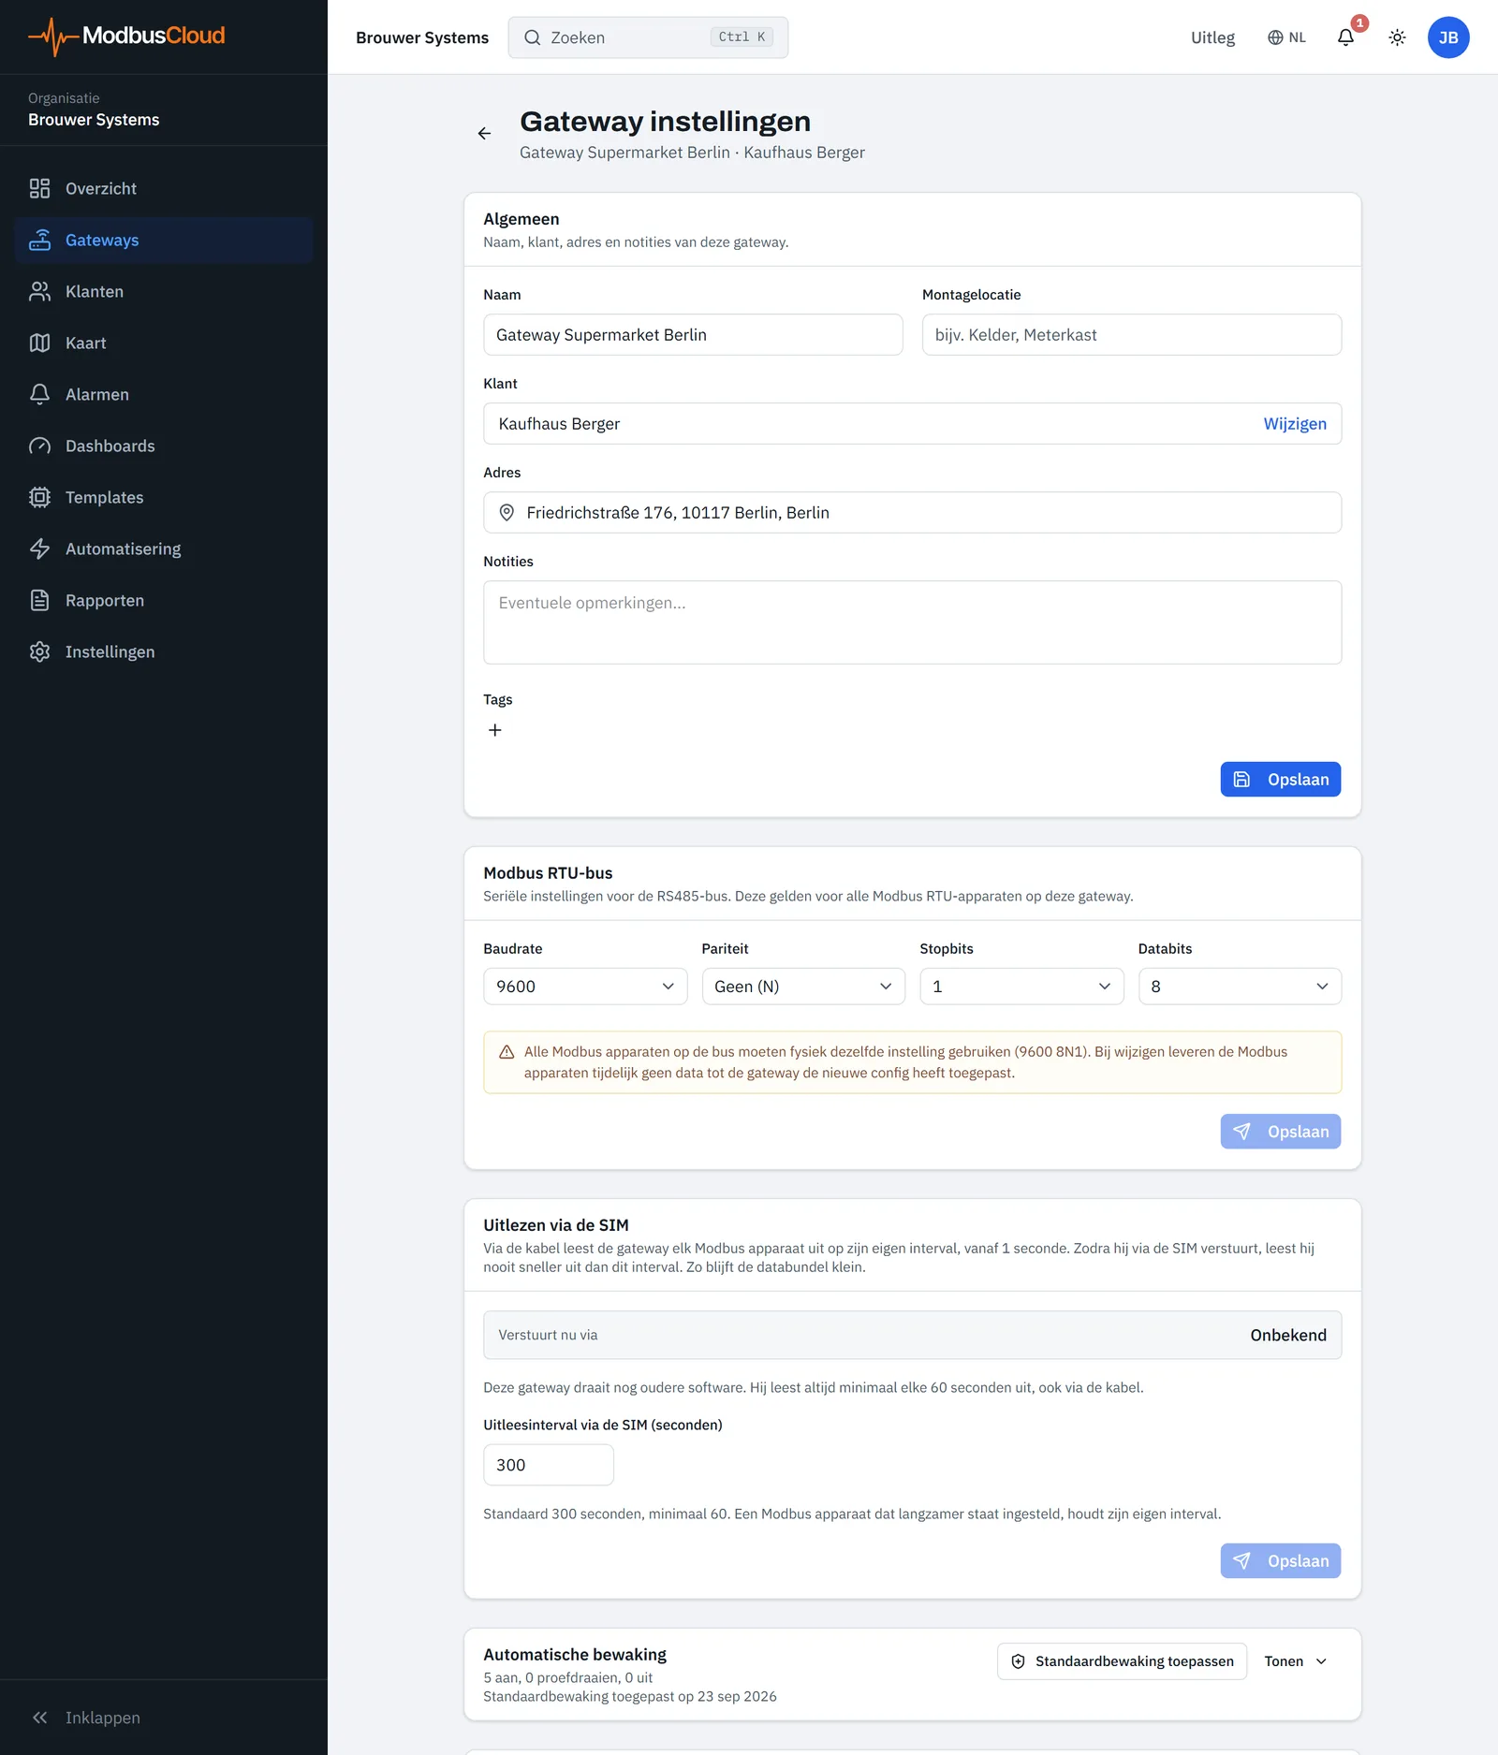
Task: Click Wijzigen link for Klant
Action: pos(1295,424)
